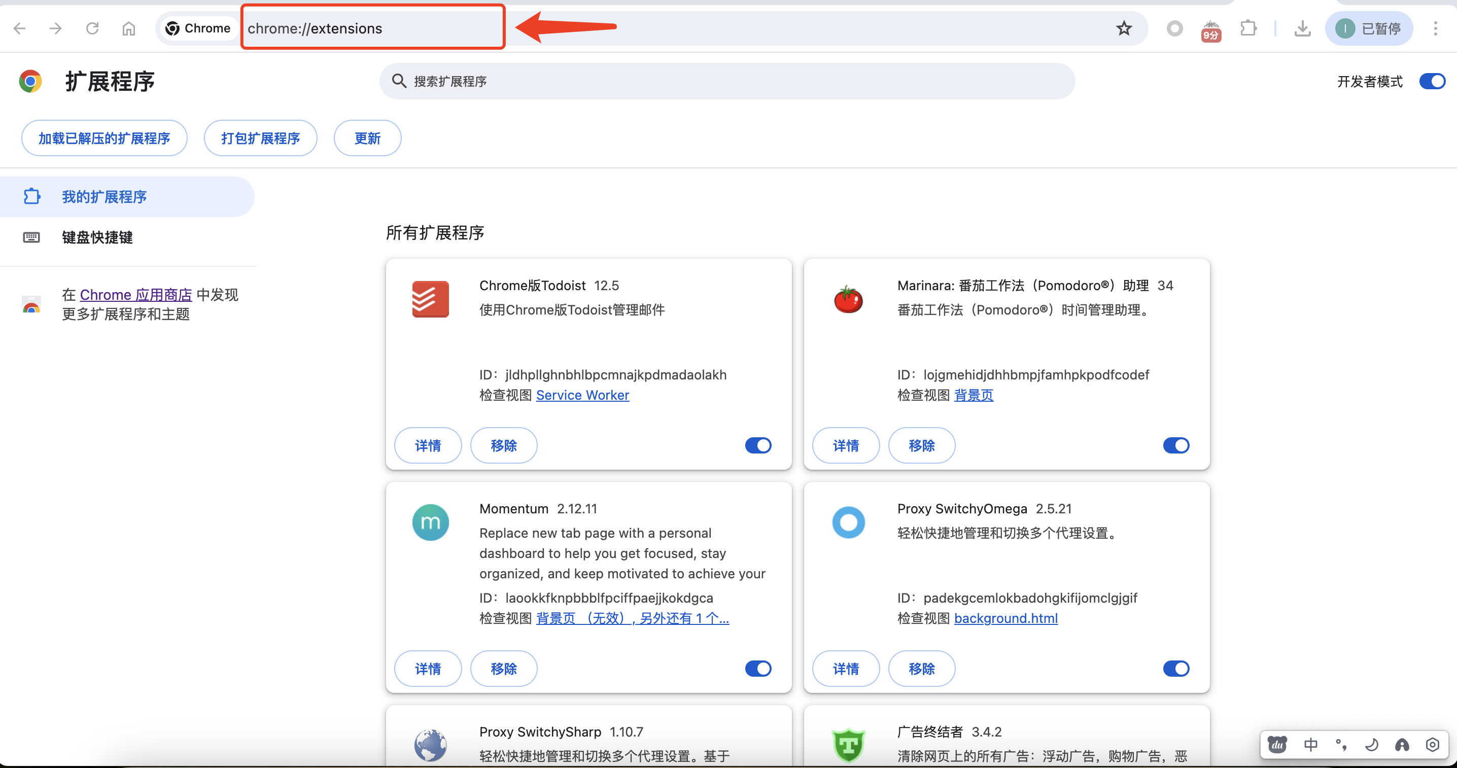Viewport: 1457px width, 768px height.
Task: Click the moon icon in IME bar
Action: point(1371,744)
